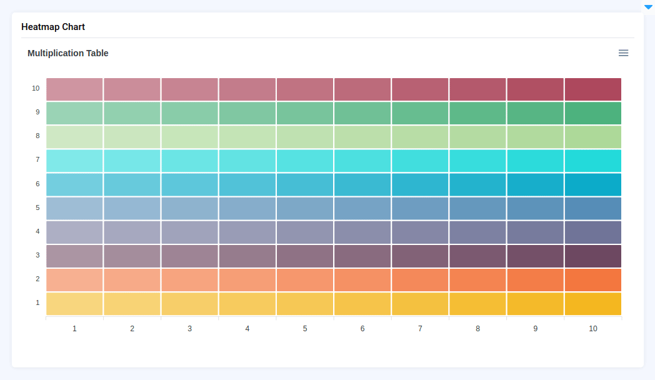Click the x-axis label 10
Viewport: 655px width, 380px height.
(x=592, y=328)
